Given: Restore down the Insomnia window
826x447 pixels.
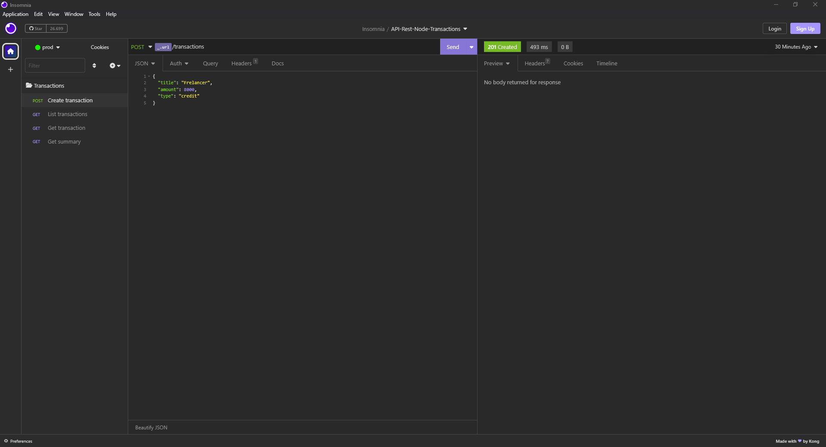Looking at the screenshot, I should tap(795, 5).
